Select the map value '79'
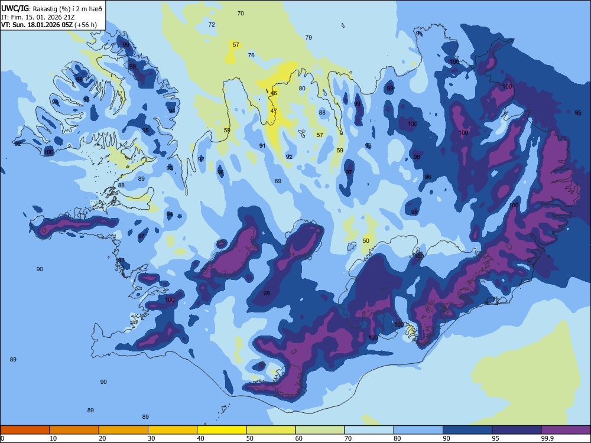The width and height of the screenshot is (591, 443). 309,37
